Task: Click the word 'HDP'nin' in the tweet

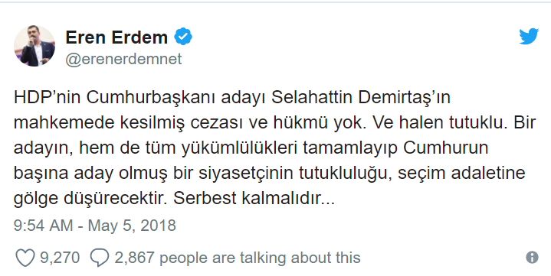Action: point(47,98)
